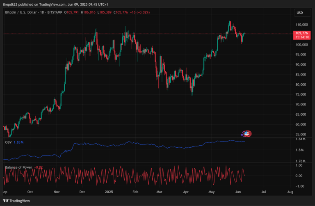
Task: Click the 1.84M label on OBV scale
Action: point(301,140)
